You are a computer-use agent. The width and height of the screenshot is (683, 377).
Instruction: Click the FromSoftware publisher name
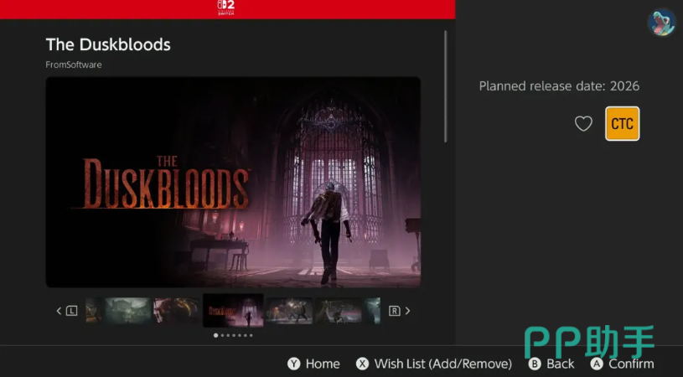coord(74,65)
